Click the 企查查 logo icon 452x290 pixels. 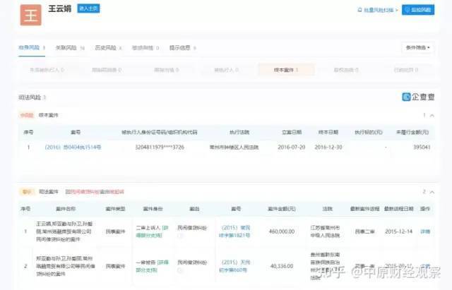(x=406, y=97)
